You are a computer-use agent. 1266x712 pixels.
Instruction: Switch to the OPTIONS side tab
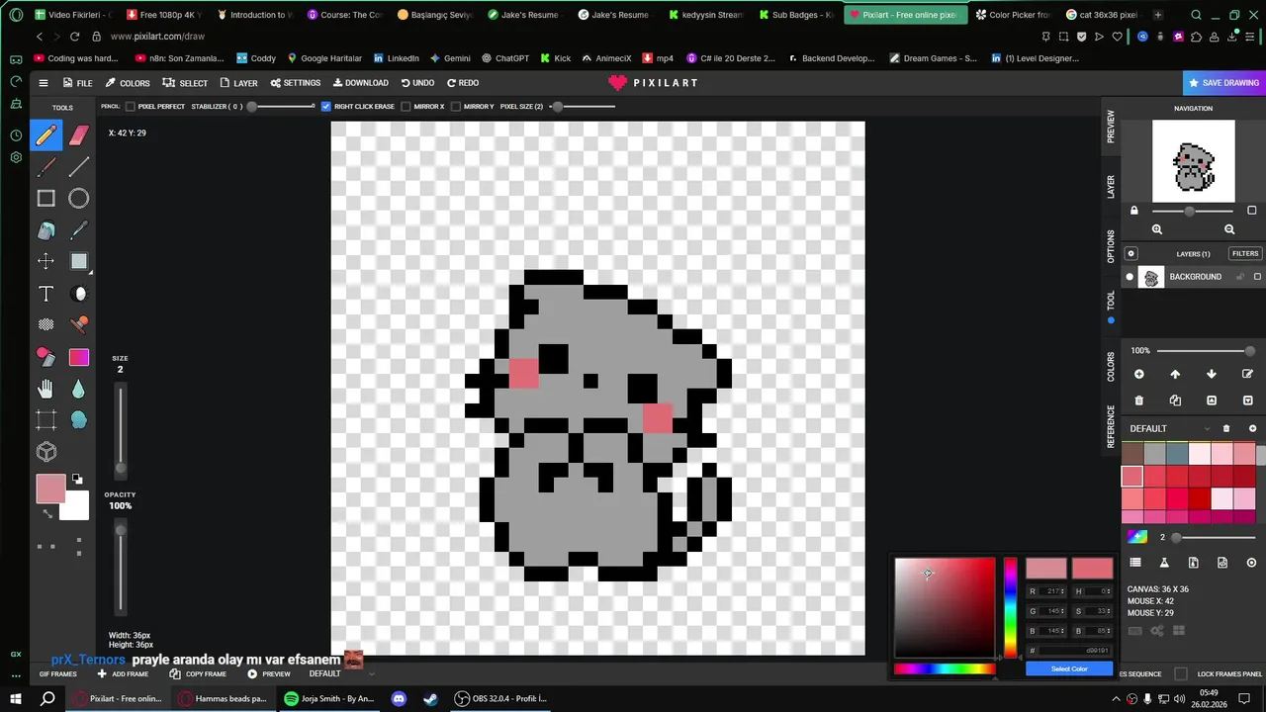(x=1111, y=246)
